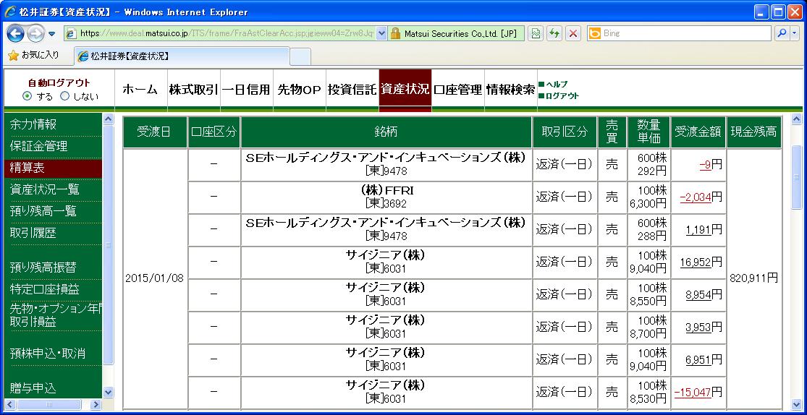Open the 株式取引 menu tab

(x=193, y=90)
